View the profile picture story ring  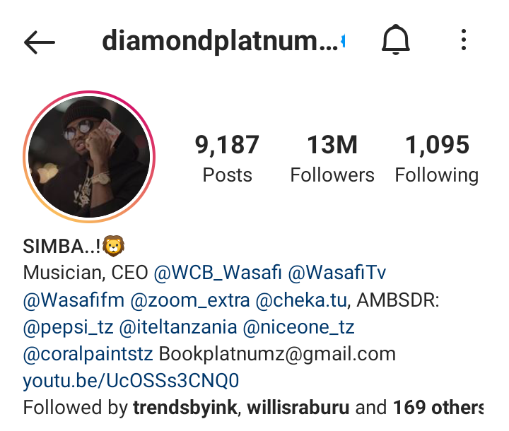click(89, 157)
